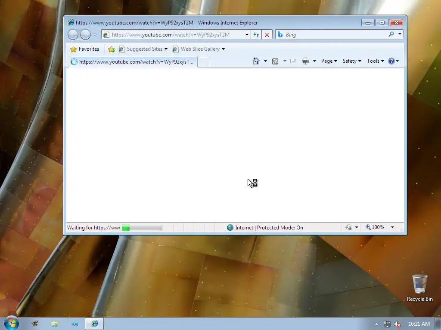
Task: Click the Home icon in command bar
Action: click(256, 61)
